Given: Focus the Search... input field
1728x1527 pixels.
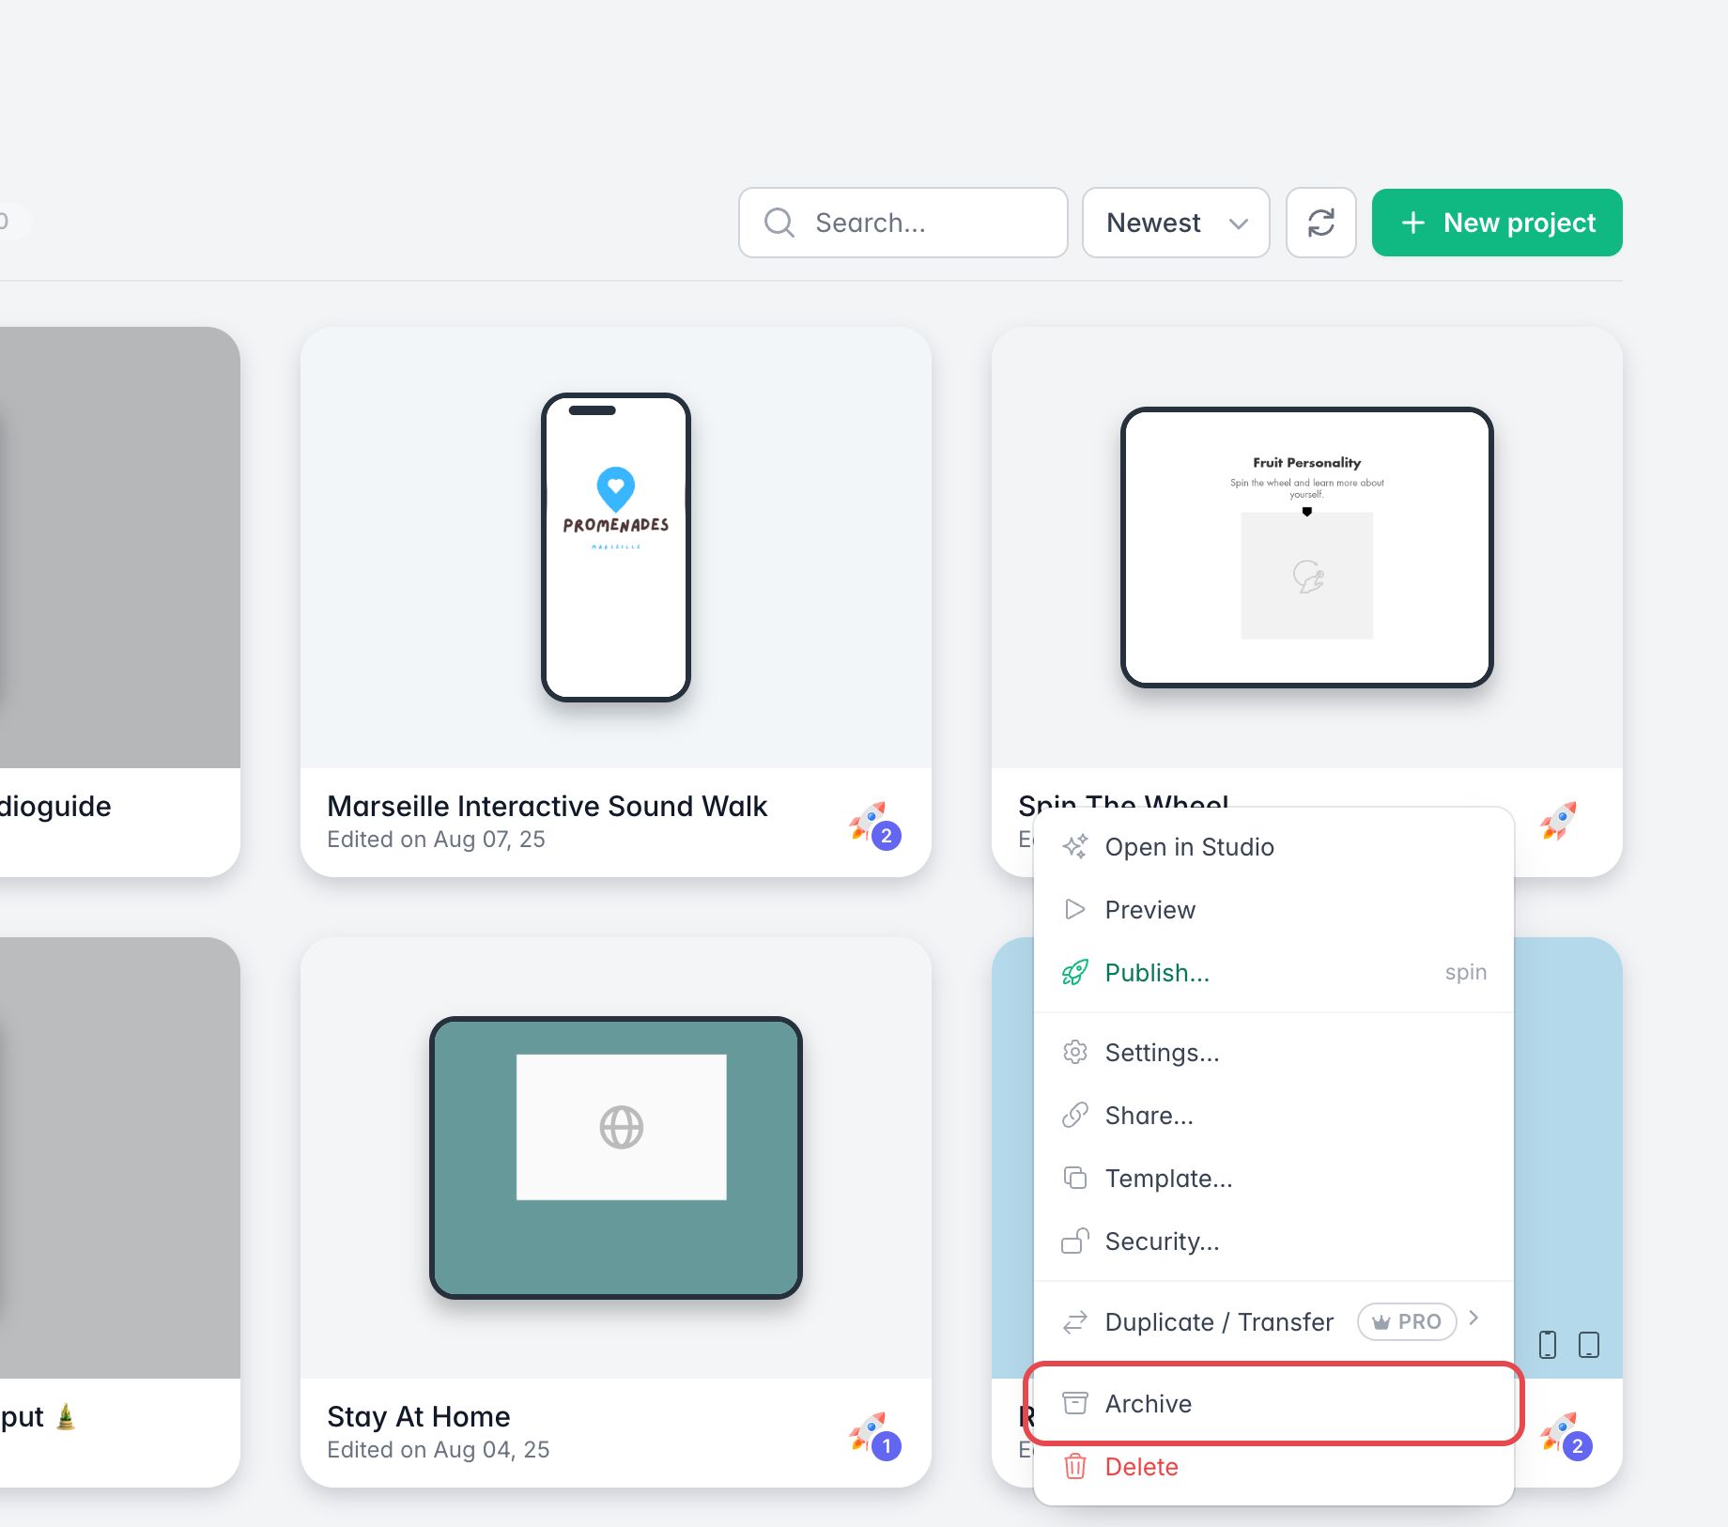Looking at the screenshot, I should [x=903, y=223].
